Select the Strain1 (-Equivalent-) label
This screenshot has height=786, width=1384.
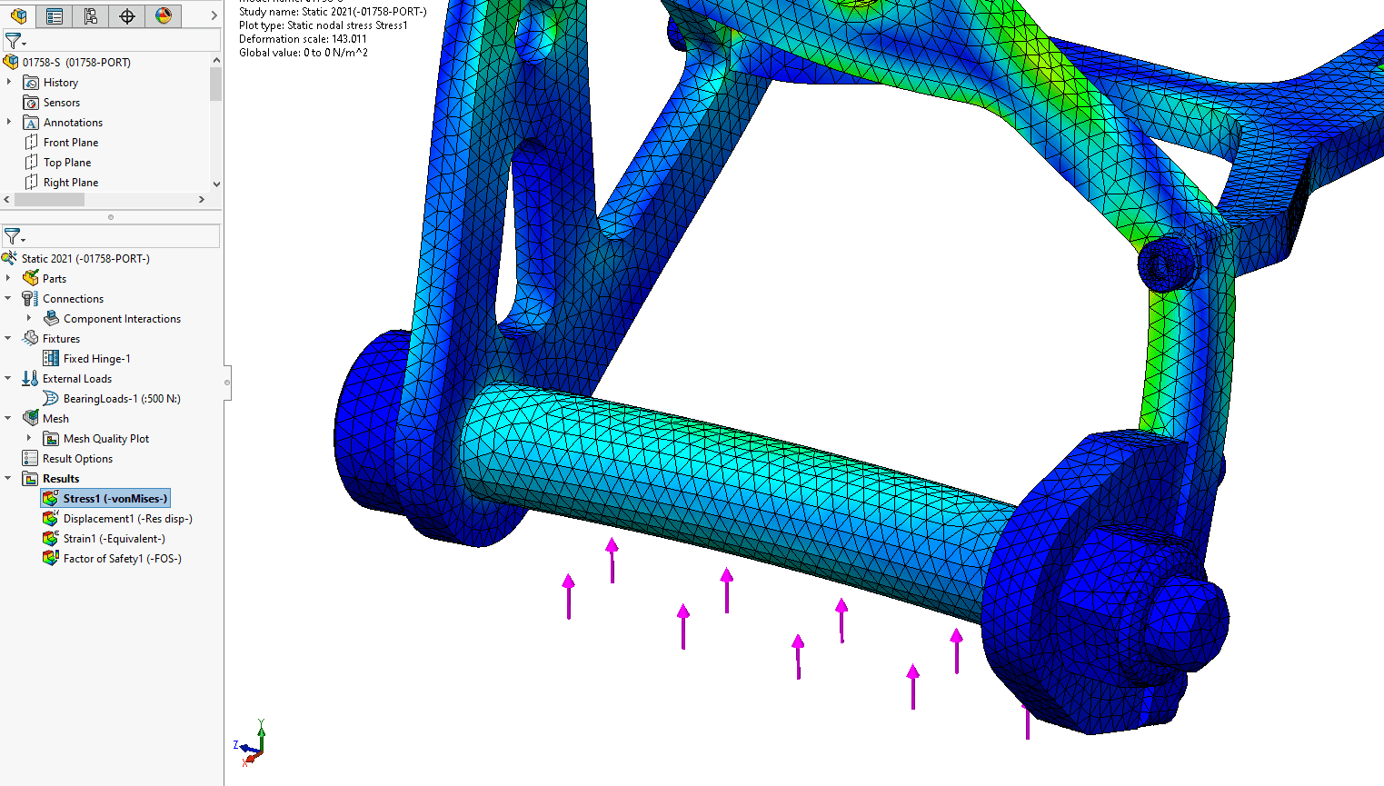(115, 539)
